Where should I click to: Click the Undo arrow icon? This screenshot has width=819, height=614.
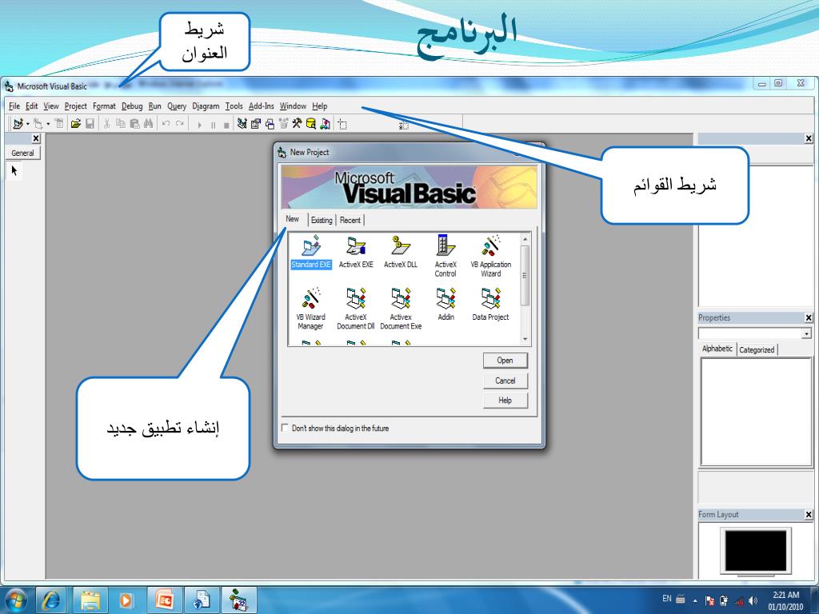tap(166, 124)
